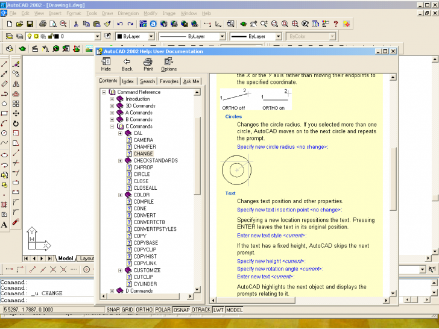
Task: Open the CHAMFER help topic
Action: (x=145, y=147)
